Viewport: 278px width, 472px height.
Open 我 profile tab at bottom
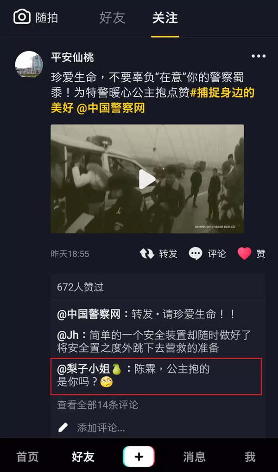pyautogui.click(x=250, y=457)
